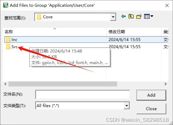Focus the 文件名 file name input field
173x125 pixels.
coord(83,95)
